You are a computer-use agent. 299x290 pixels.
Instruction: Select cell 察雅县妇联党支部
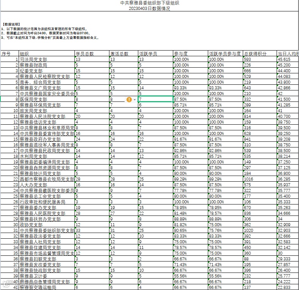tap(47, 259)
